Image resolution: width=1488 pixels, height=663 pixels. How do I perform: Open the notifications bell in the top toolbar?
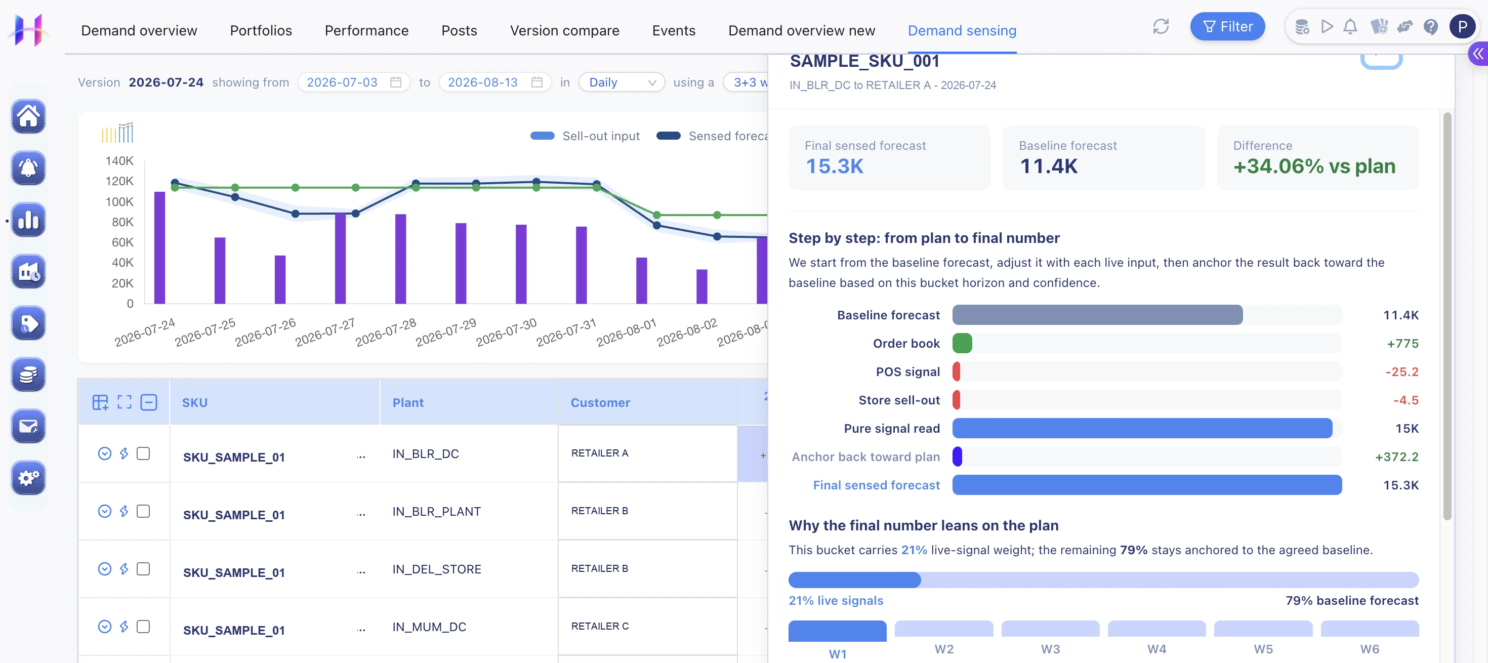1350,26
